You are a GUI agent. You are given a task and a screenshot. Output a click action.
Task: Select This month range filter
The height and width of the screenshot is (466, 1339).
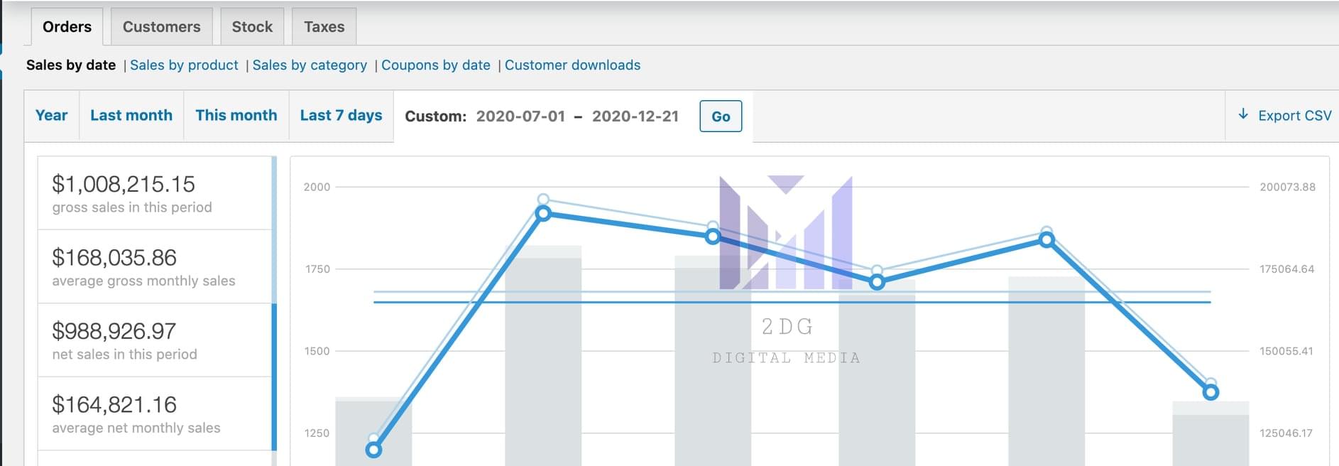pos(236,116)
